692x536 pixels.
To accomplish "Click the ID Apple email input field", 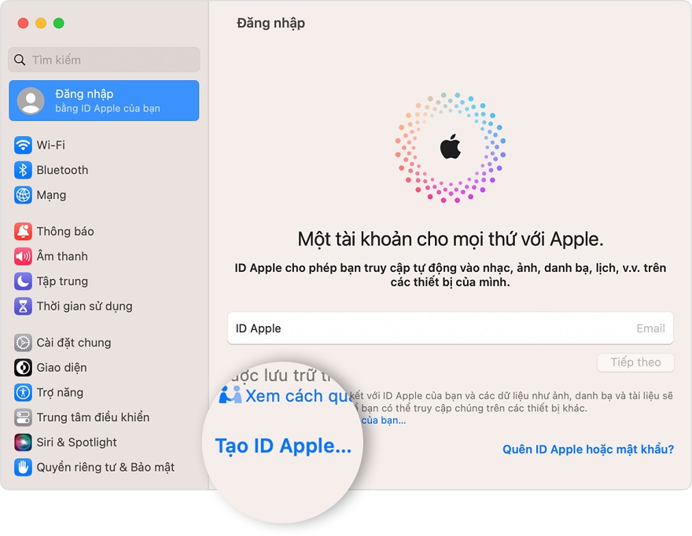I will pos(450,329).
